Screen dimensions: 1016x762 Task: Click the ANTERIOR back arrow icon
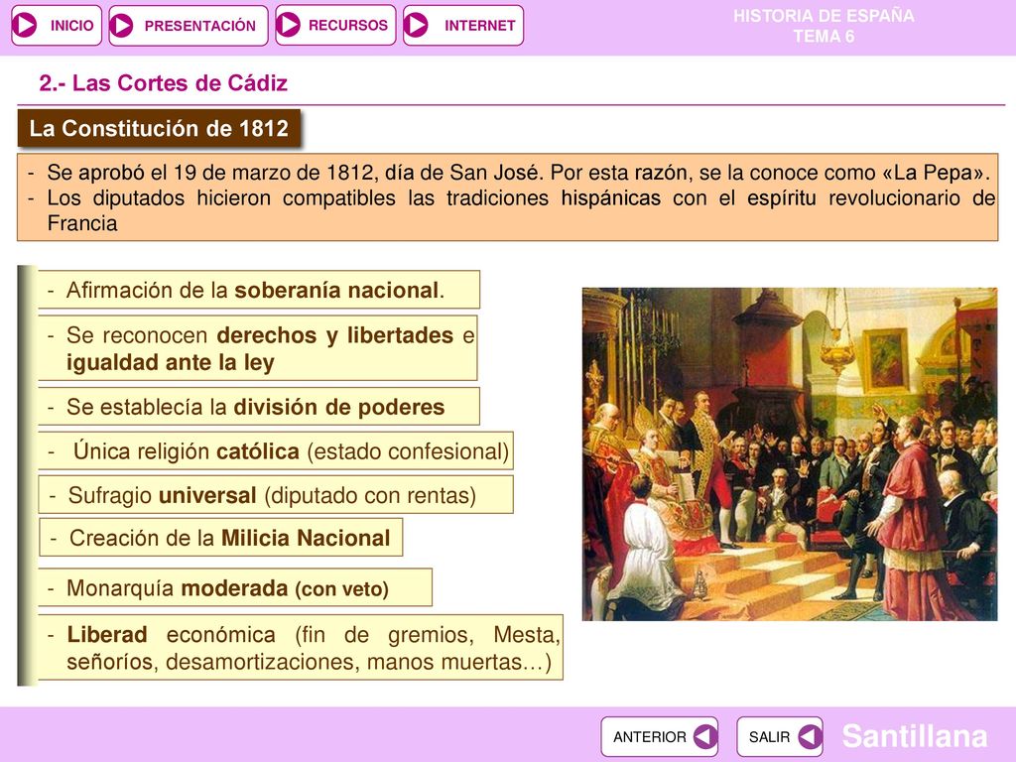pos(705,736)
